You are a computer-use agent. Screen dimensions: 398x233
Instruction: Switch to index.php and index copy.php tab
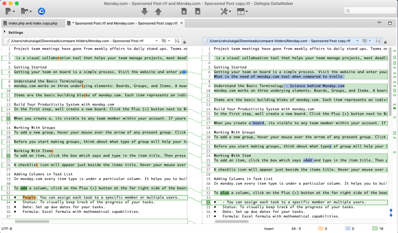[x=33, y=23]
